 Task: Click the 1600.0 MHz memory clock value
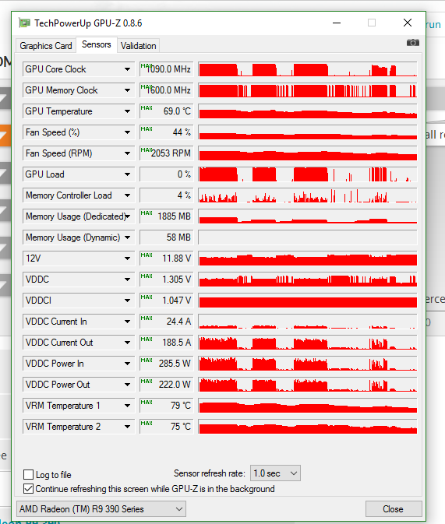(x=166, y=90)
